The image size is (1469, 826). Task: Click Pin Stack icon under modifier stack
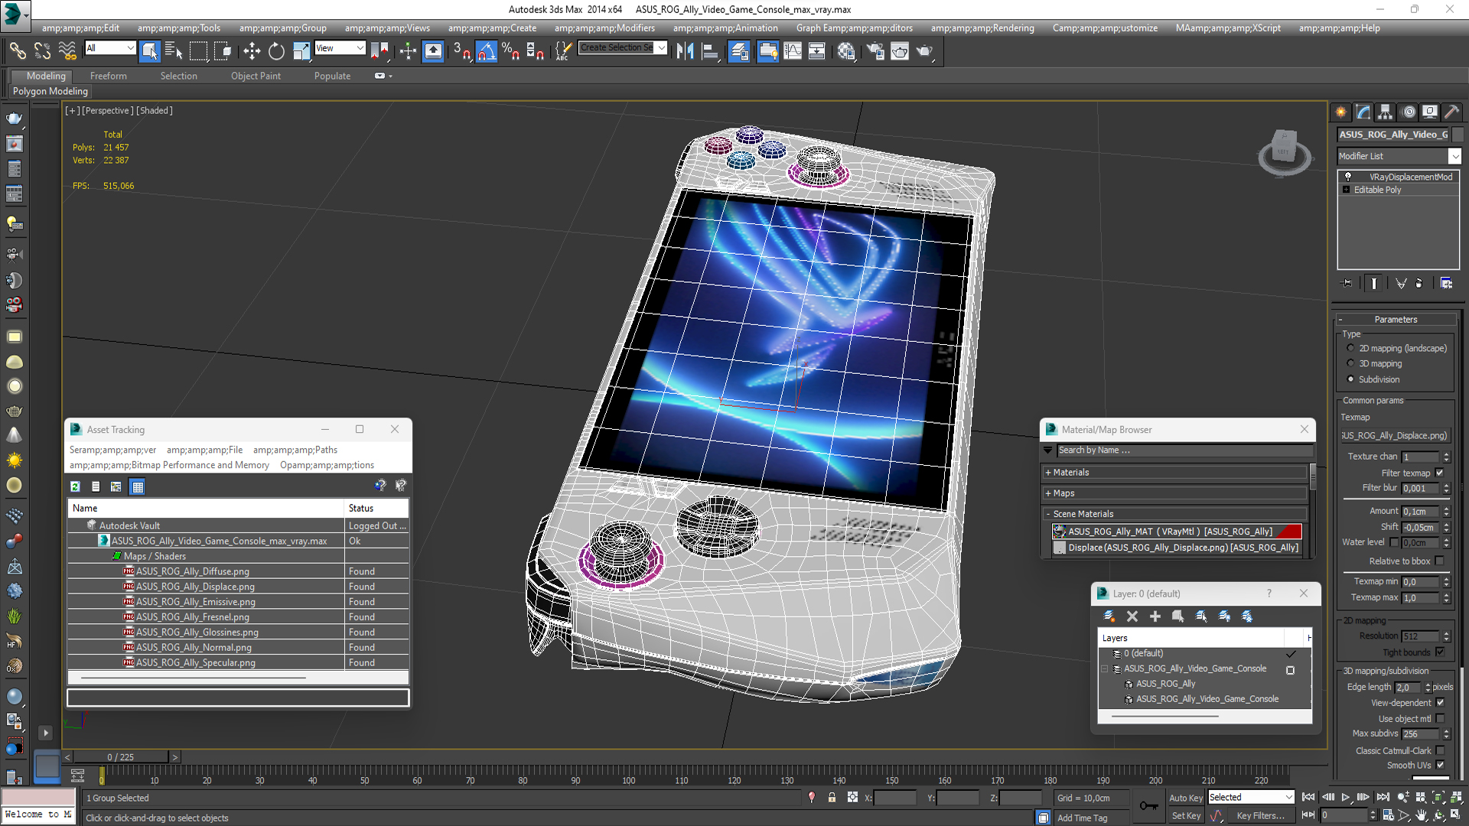coord(1347,283)
